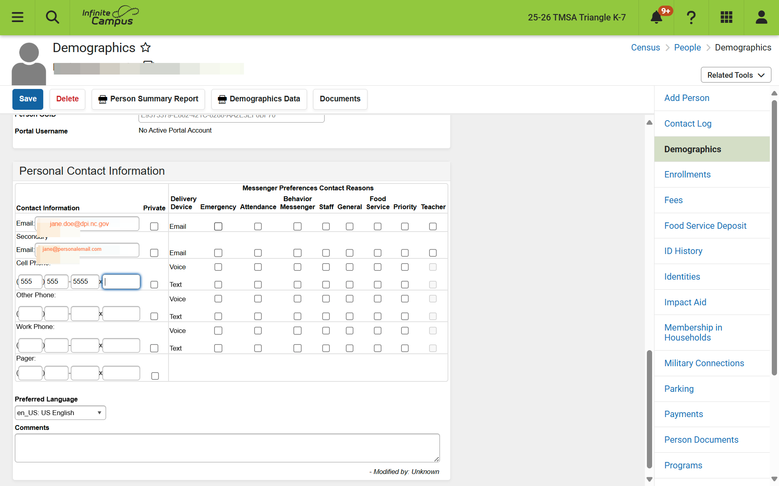Click up arrow of tools sidebar scrollbar
The image size is (779, 486).
pyautogui.click(x=774, y=93)
